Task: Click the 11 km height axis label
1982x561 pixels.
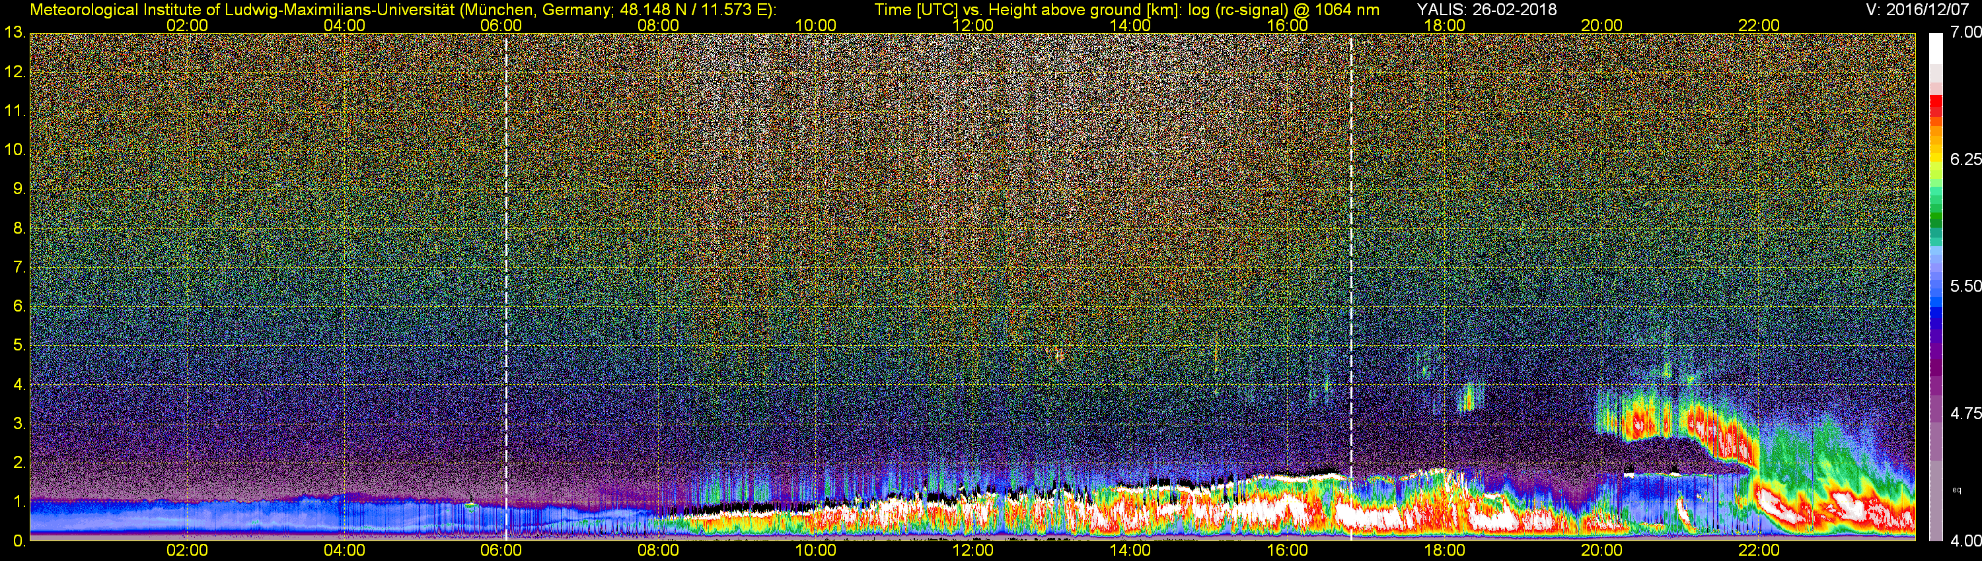Action: (15, 112)
